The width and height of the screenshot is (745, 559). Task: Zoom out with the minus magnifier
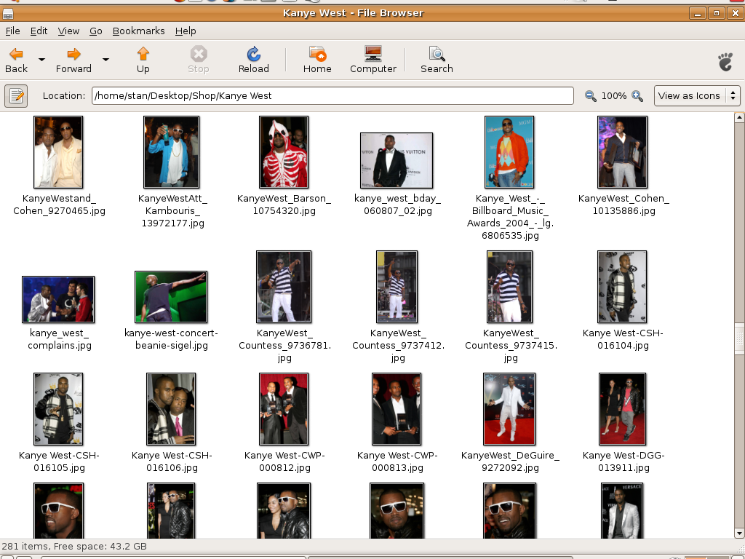[591, 96]
